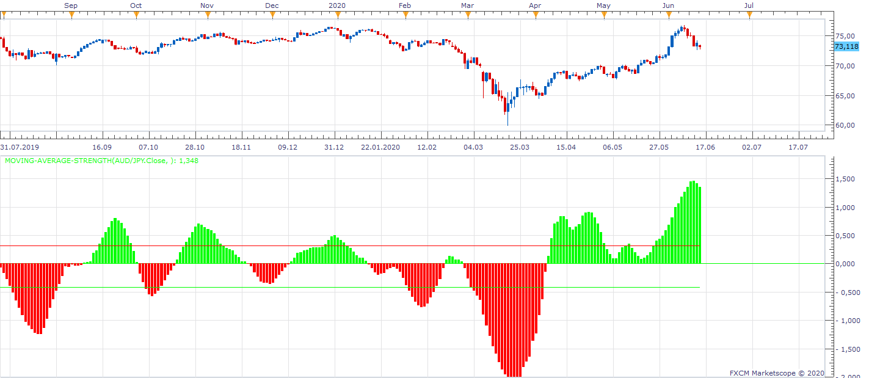The image size is (869, 378).
Task: Click the Sep month marker on timeline
Action: (71, 5)
